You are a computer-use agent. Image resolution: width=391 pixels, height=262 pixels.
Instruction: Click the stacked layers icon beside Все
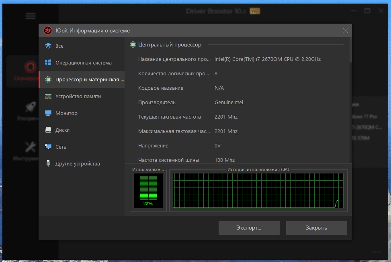tap(48, 46)
